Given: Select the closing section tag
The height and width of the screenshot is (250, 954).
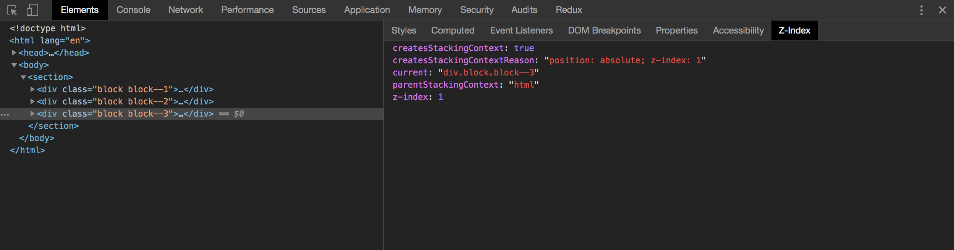Looking at the screenshot, I should [x=53, y=126].
